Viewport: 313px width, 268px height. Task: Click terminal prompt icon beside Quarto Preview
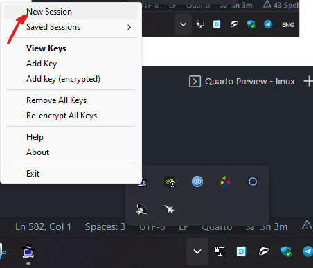point(195,82)
